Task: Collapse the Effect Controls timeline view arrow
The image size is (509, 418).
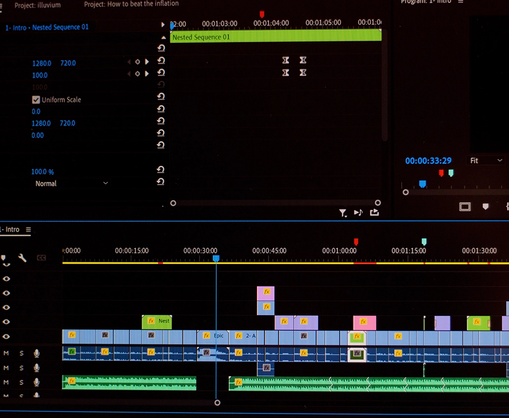Action: point(163,25)
